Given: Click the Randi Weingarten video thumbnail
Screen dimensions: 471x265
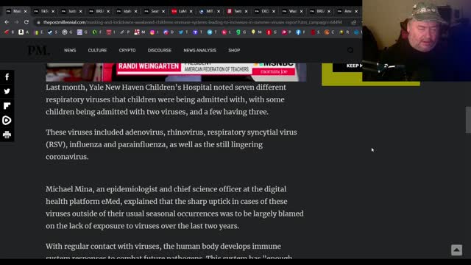Looking at the screenshot, I should (x=176, y=72).
